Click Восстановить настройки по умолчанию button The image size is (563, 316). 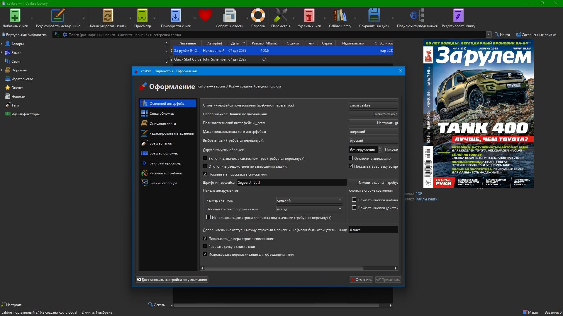172,280
